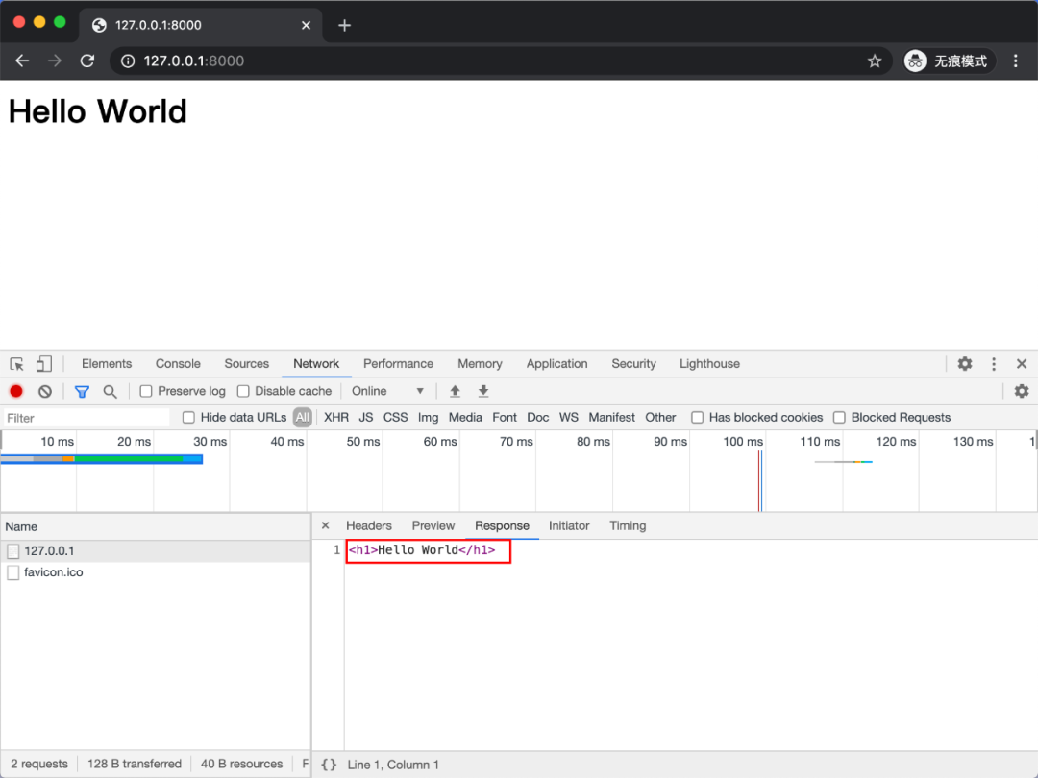Open DevTools settings gear icon
The image size is (1038, 778).
[x=965, y=364]
